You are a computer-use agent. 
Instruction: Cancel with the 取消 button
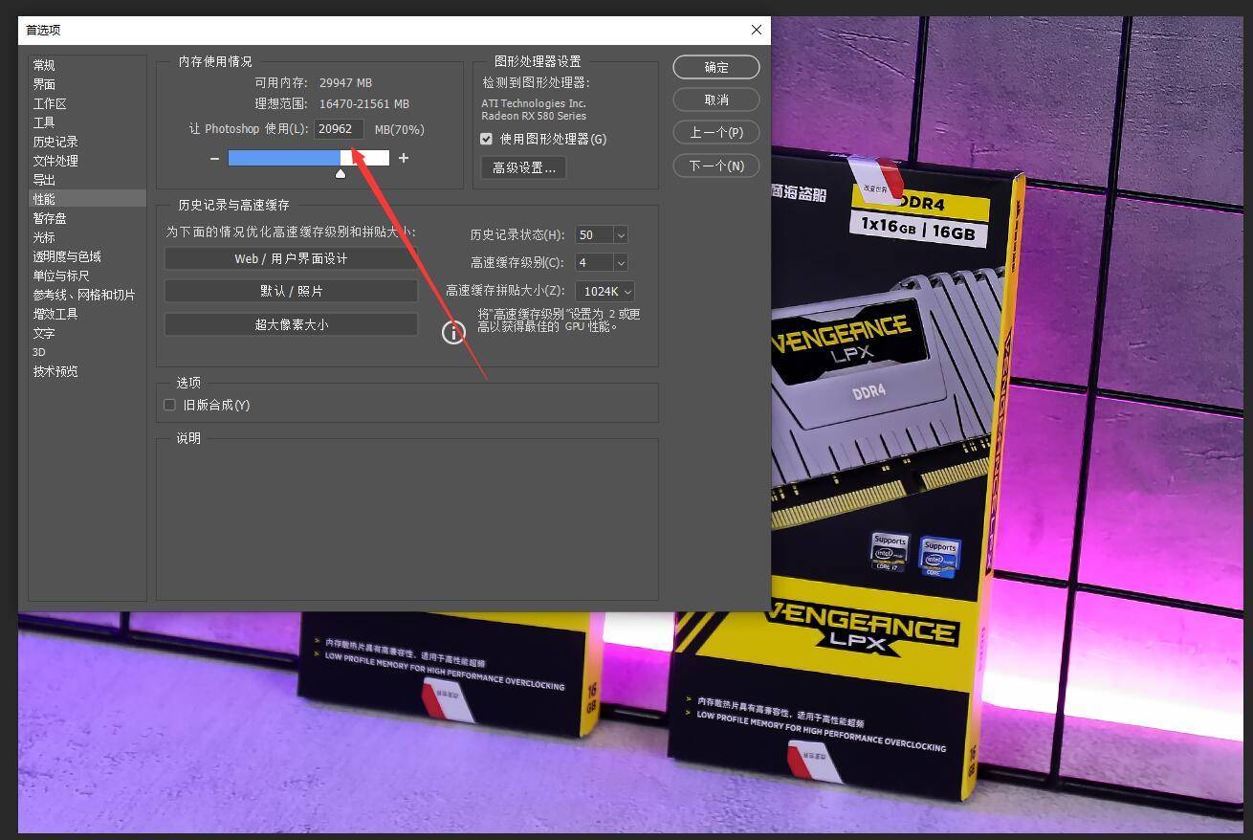pyautogui.click(x=716, y=99)
